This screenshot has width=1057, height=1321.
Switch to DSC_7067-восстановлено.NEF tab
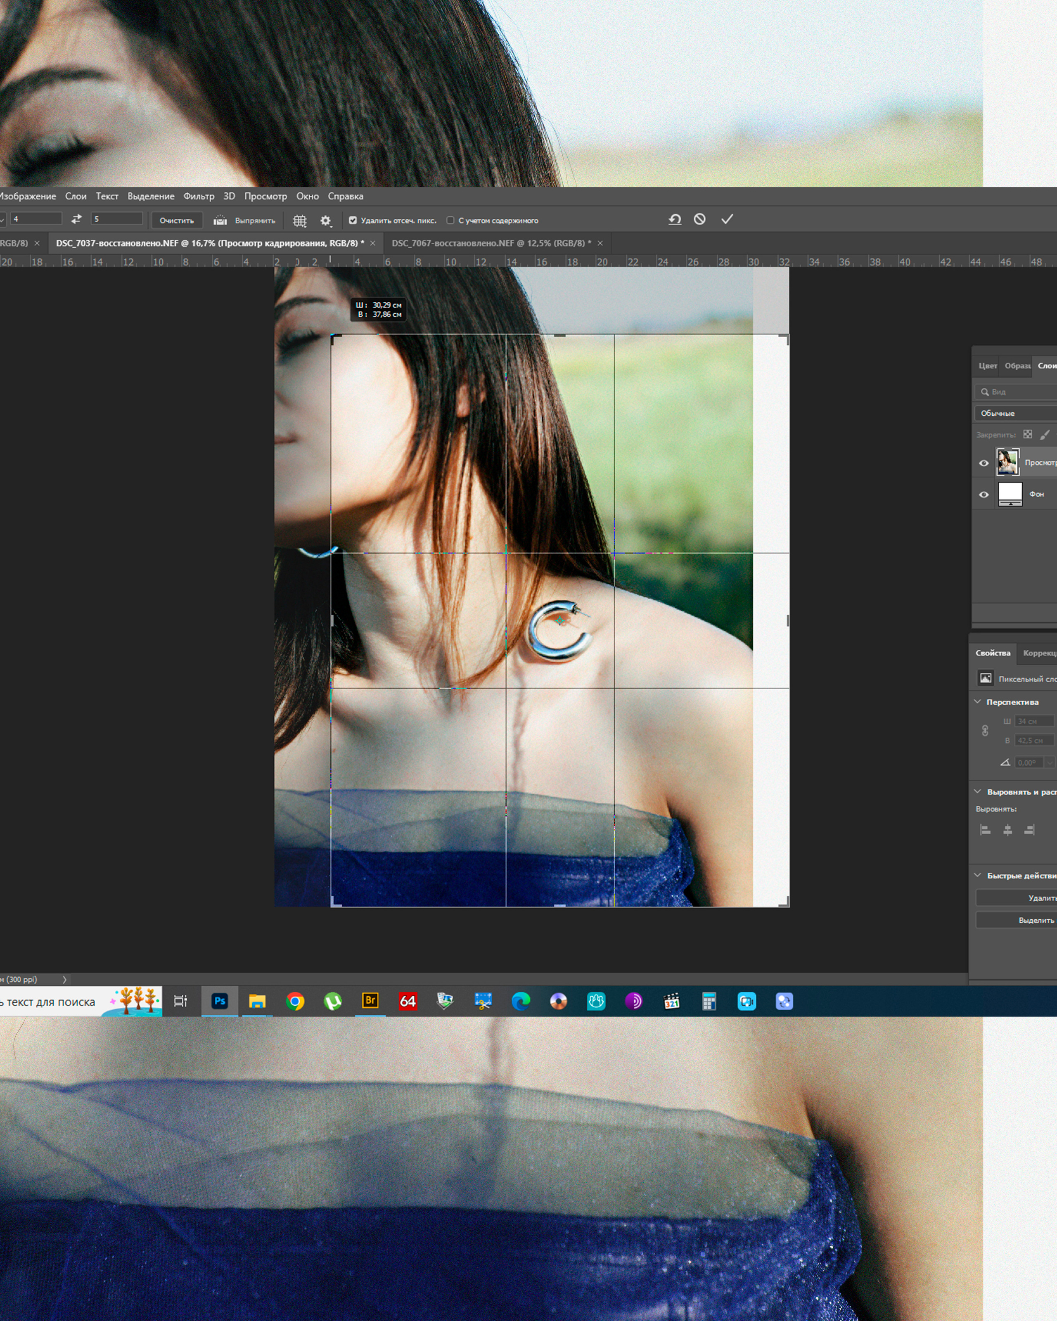point(491,243)
